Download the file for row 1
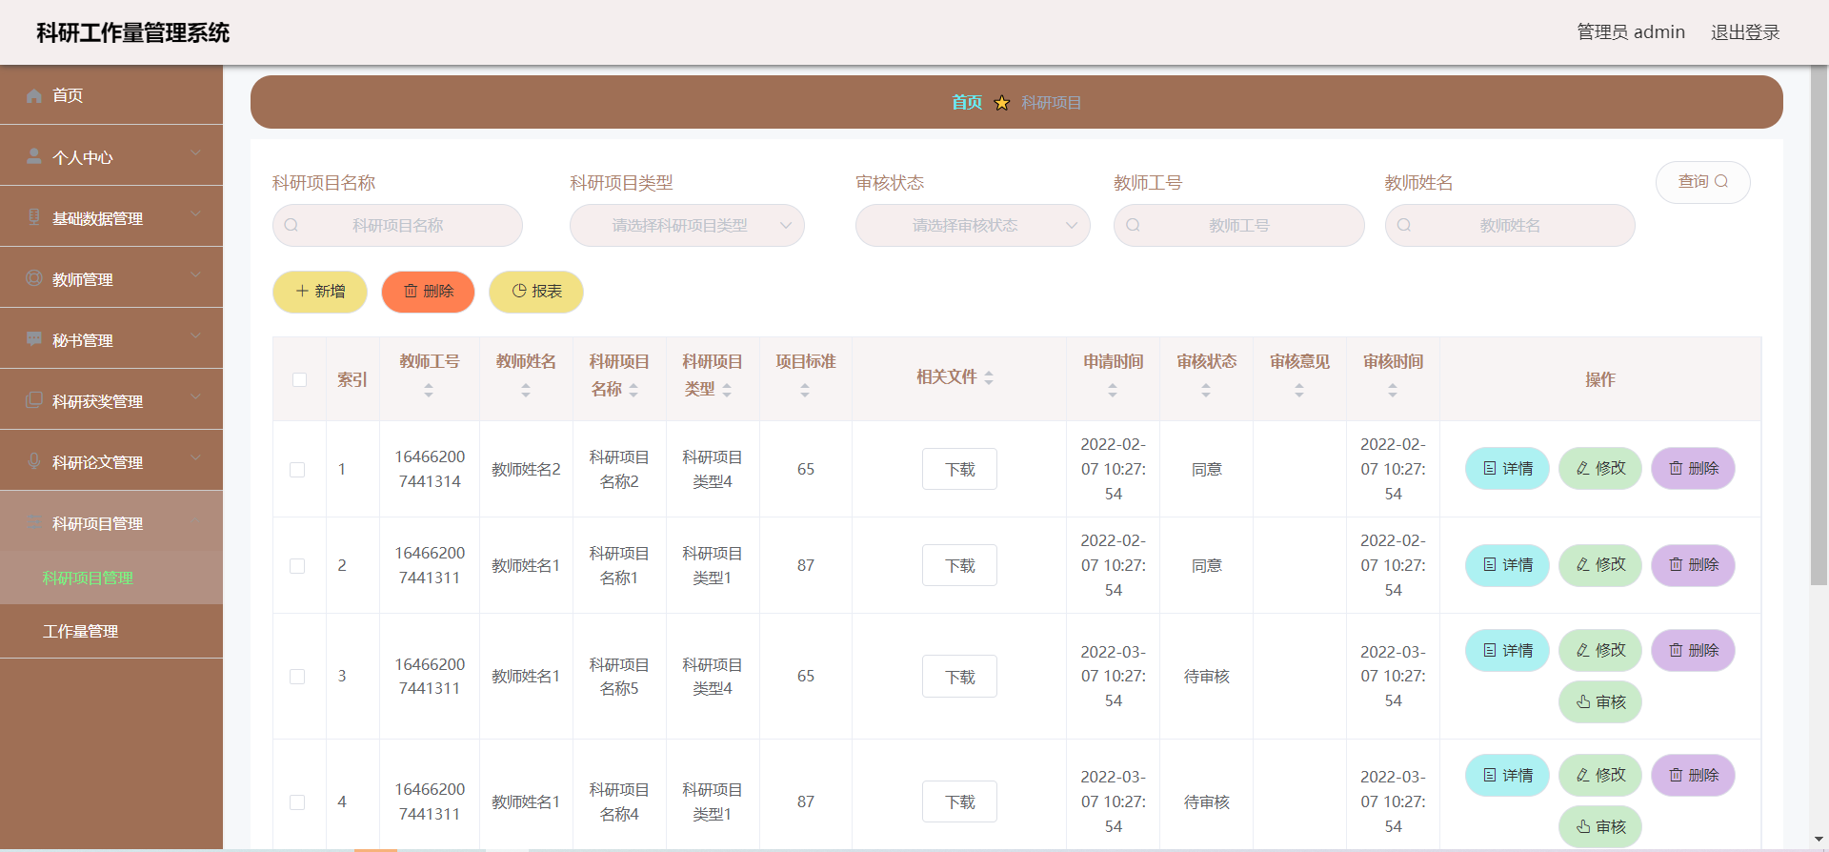Viewport: 1829px width, 852px height. click(959, 469)
